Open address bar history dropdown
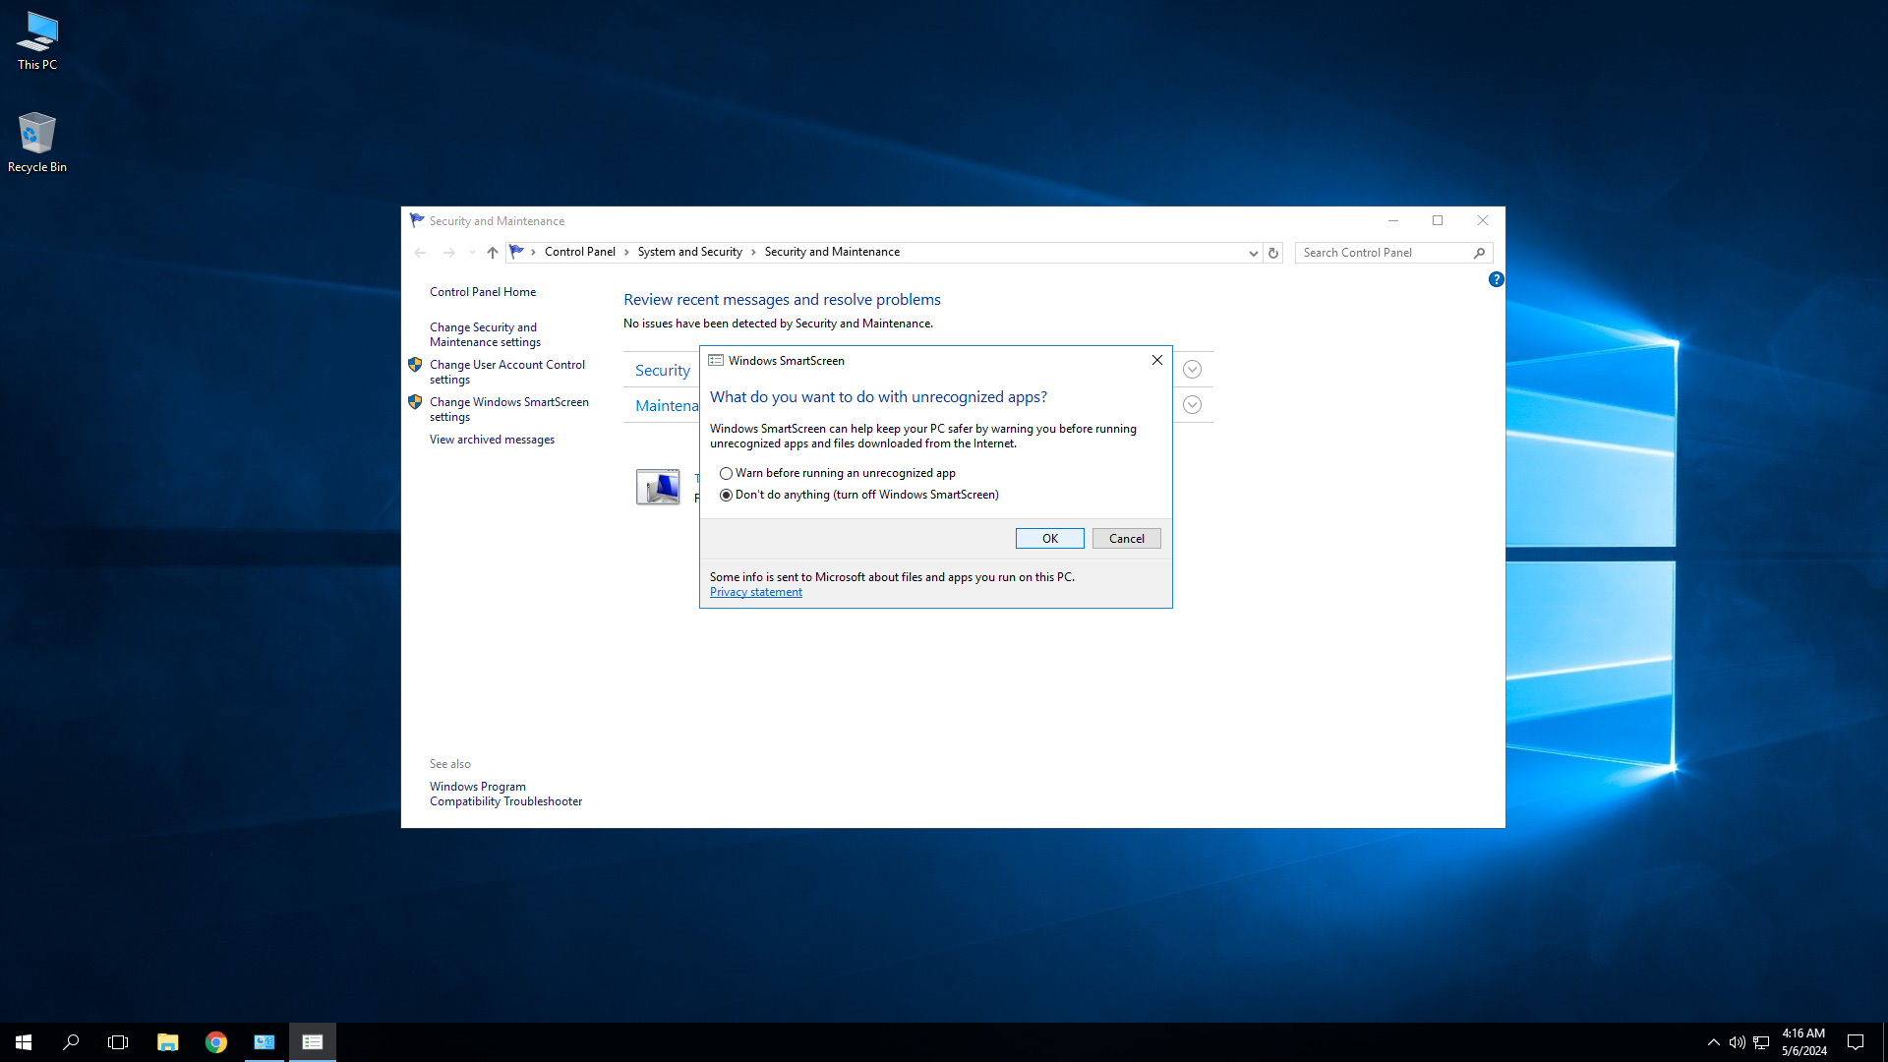 [1253, 253]
